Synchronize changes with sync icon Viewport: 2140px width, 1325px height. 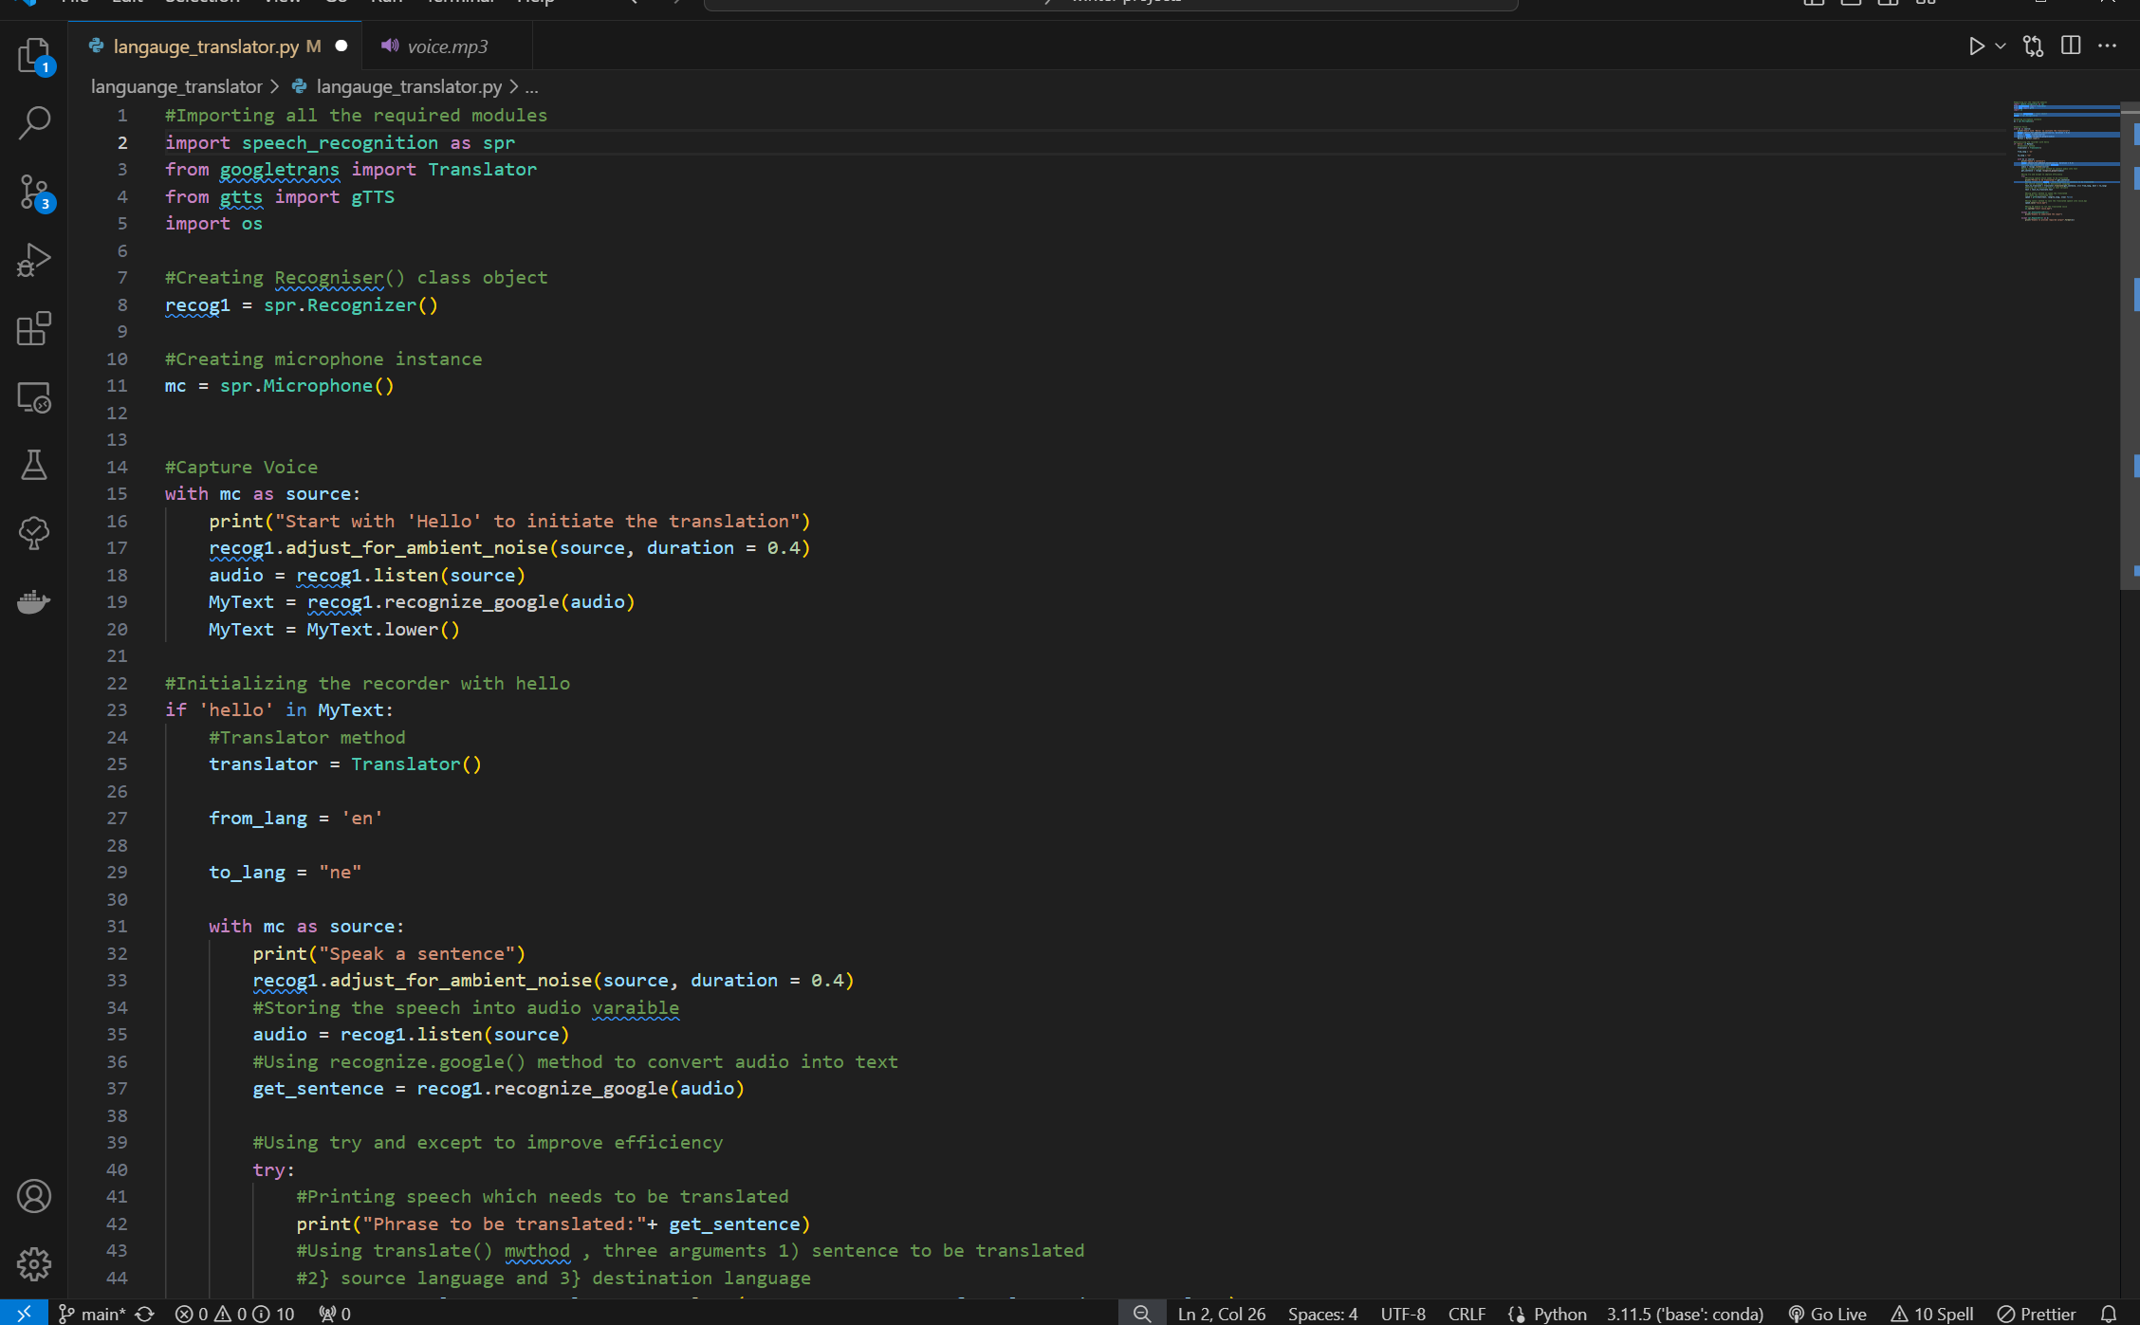point(145,1314)
